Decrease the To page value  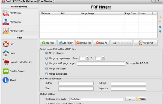point(103,59)
